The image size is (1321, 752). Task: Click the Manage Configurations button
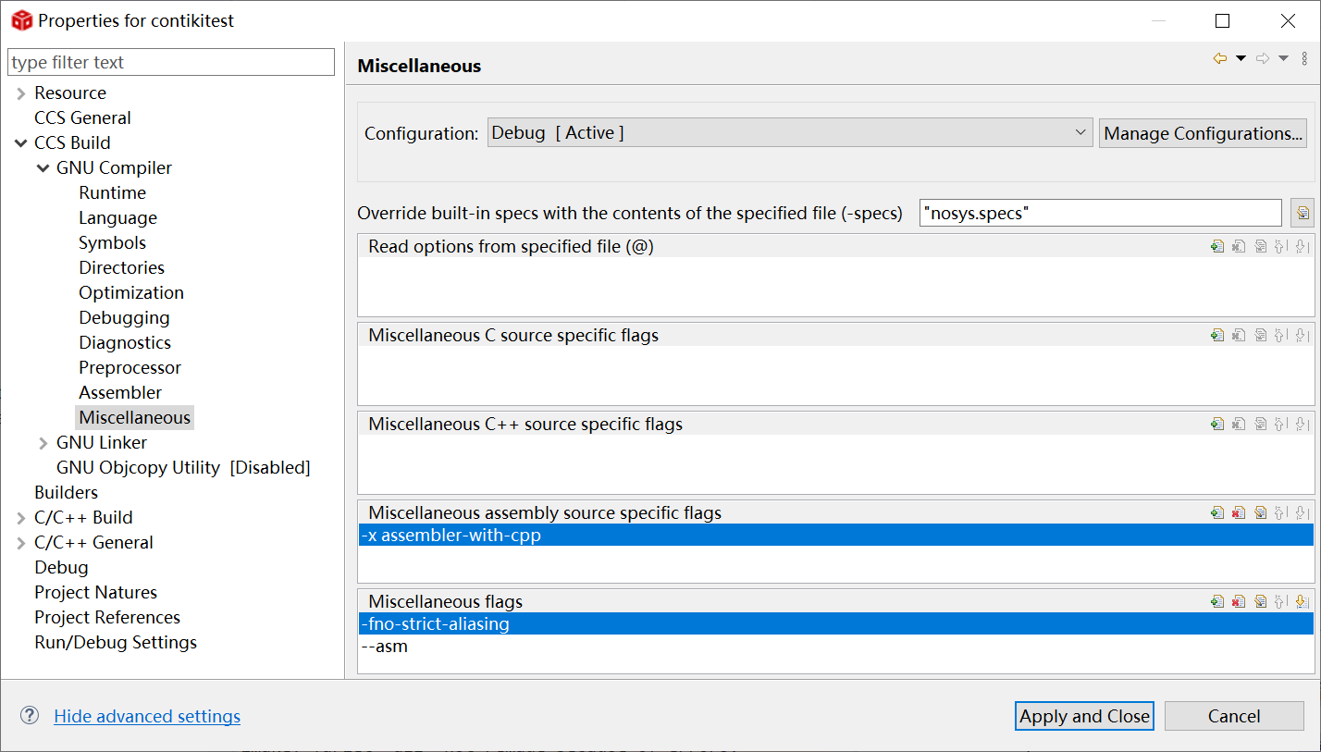pyautogui.click(x=1203, y=133)
